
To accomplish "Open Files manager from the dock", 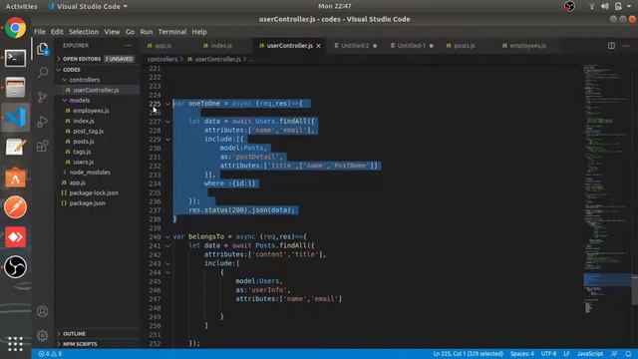I will pyautogui.click(x=16, y=87).
